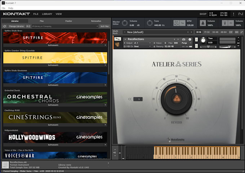Switch to the Monitor tab
The height and width of the screenshot is (173, 245).
68,21
